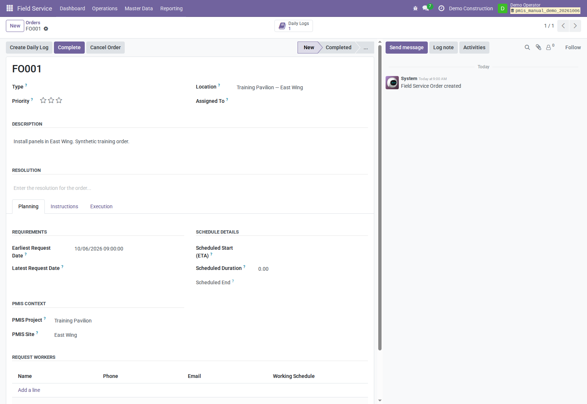
Task: Go back to Orders breadcrumb
Action: click(x=33, y=22)
